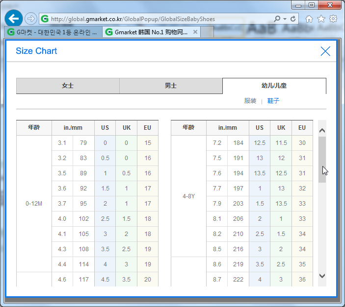Switch to the G마켓 browser tab
Viewport: 345px width, 307px height.
click(53, 32)
